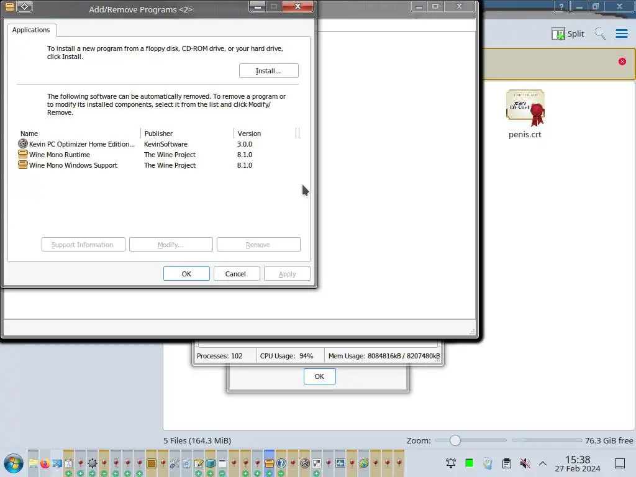Click KevinSoftware publisher cell
Image resolution: width=636 pixels, height=477 pixels.
click(165, 144)
